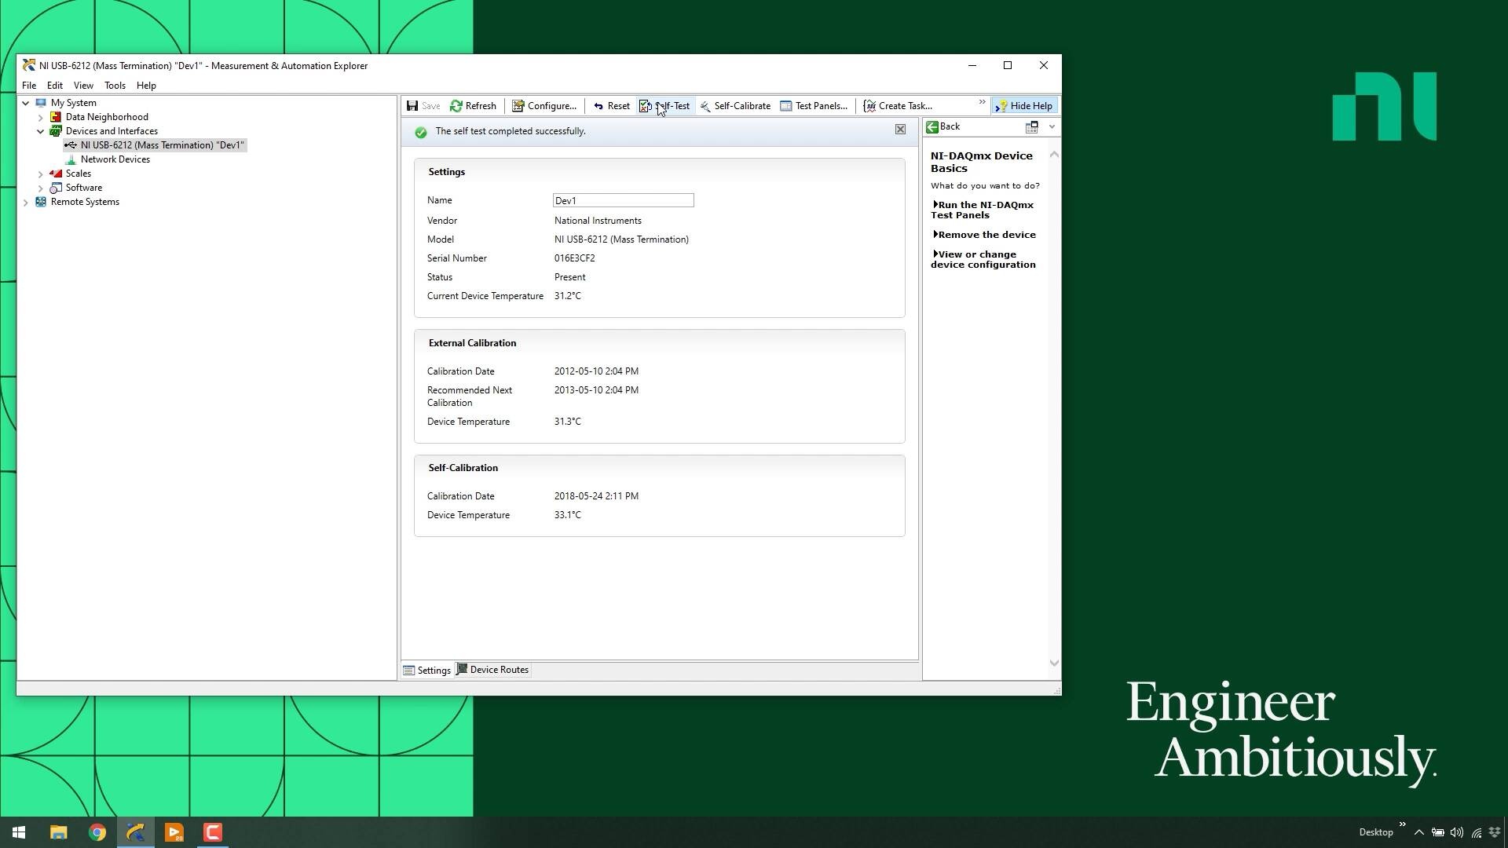The height and width of the screenshot is (848, 1508).
Task: Expand the Data Neighborhood node
Action: [41, 117]
